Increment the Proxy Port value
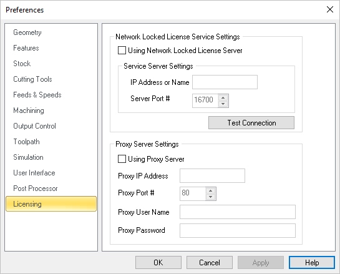340x274 pixels. [210, 191]
